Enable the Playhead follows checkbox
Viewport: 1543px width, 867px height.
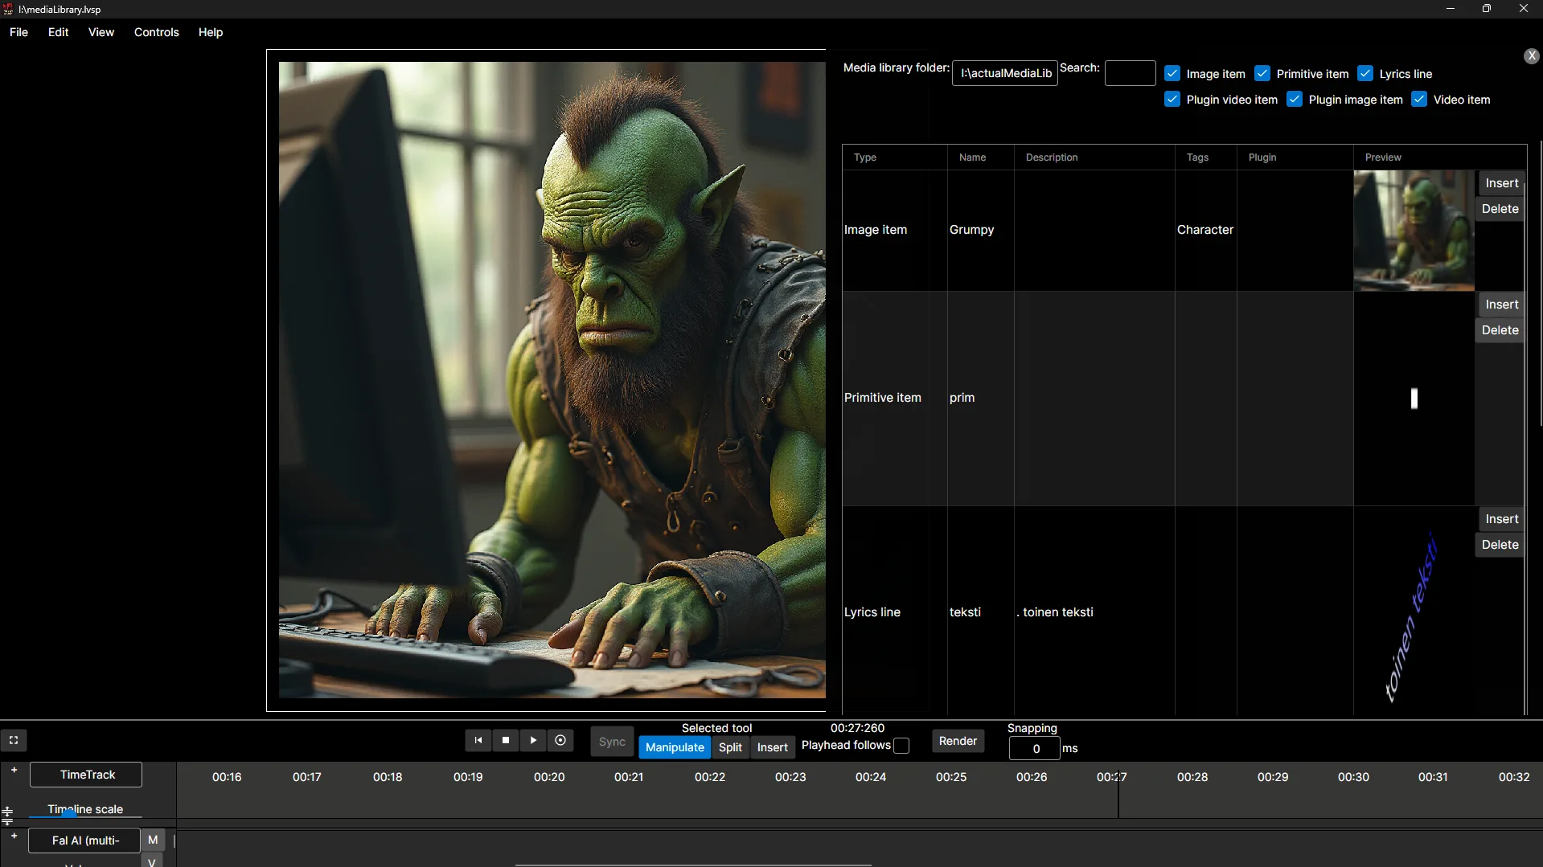coord(901,746)
